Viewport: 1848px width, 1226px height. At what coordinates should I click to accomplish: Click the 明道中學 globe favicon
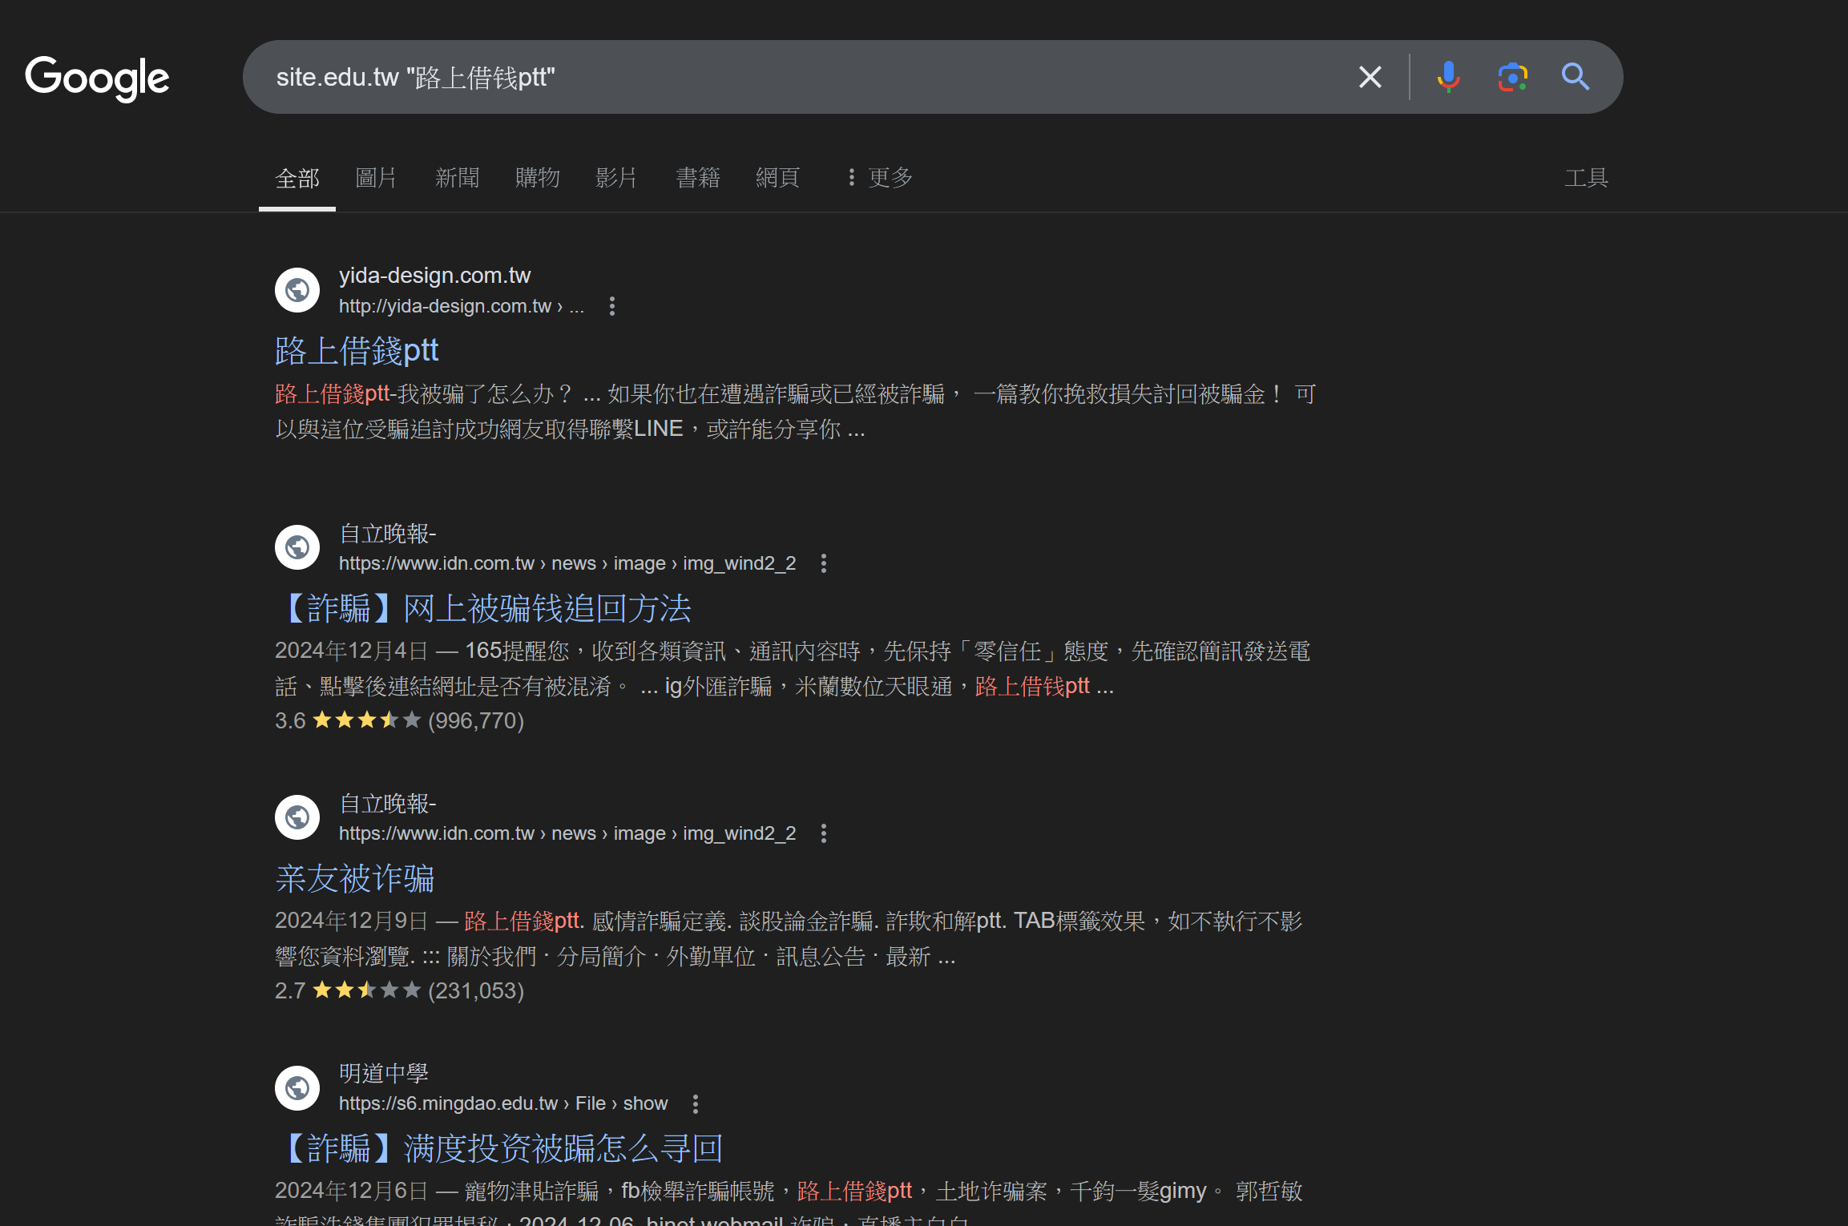pos(297,1088)
